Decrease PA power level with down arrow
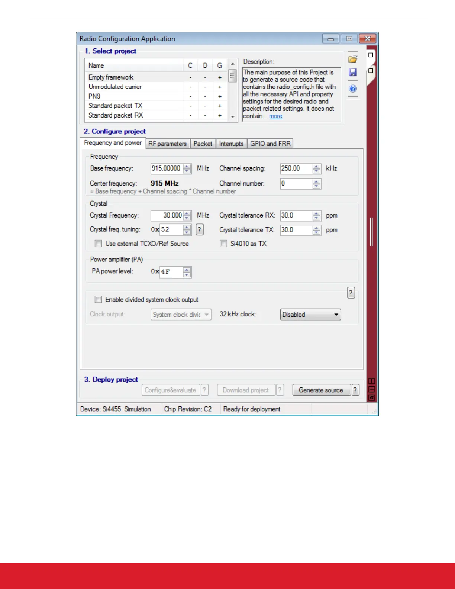This screenshot has width=455, height=589. [x=187, y=275]
